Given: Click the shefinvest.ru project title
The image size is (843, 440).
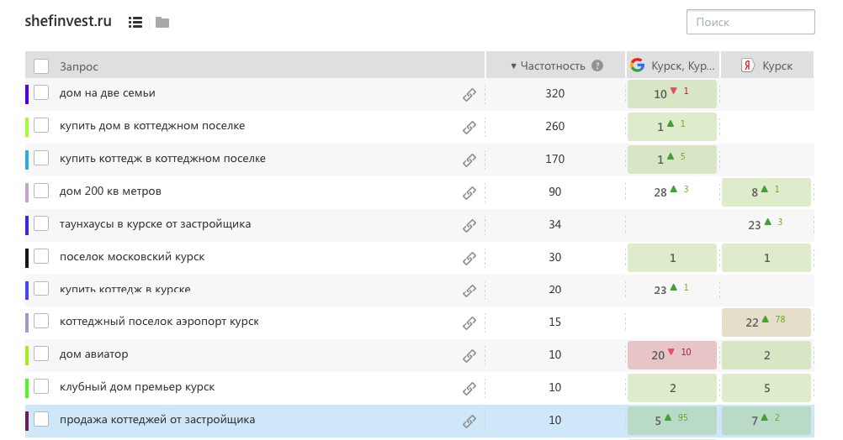Looking at the screenshot, I should pos(69,22).
